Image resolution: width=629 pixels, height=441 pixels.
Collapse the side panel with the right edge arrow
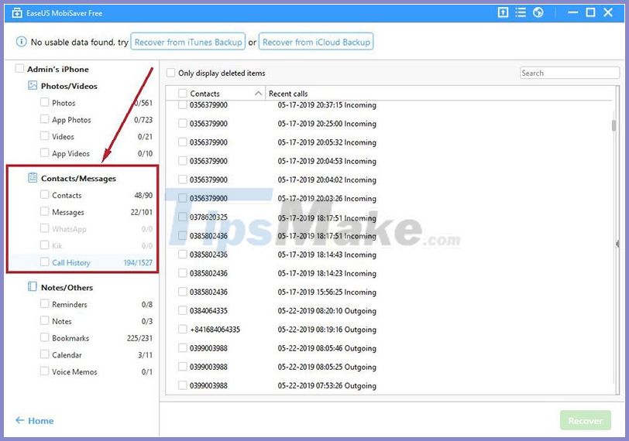pyautogui.click(x=618, y=244)
